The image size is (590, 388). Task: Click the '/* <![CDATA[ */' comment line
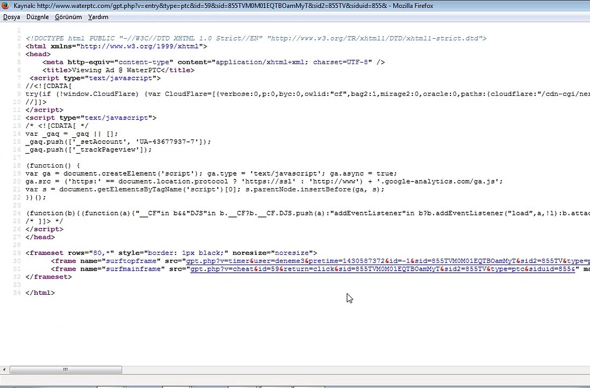tap(57, 126)
